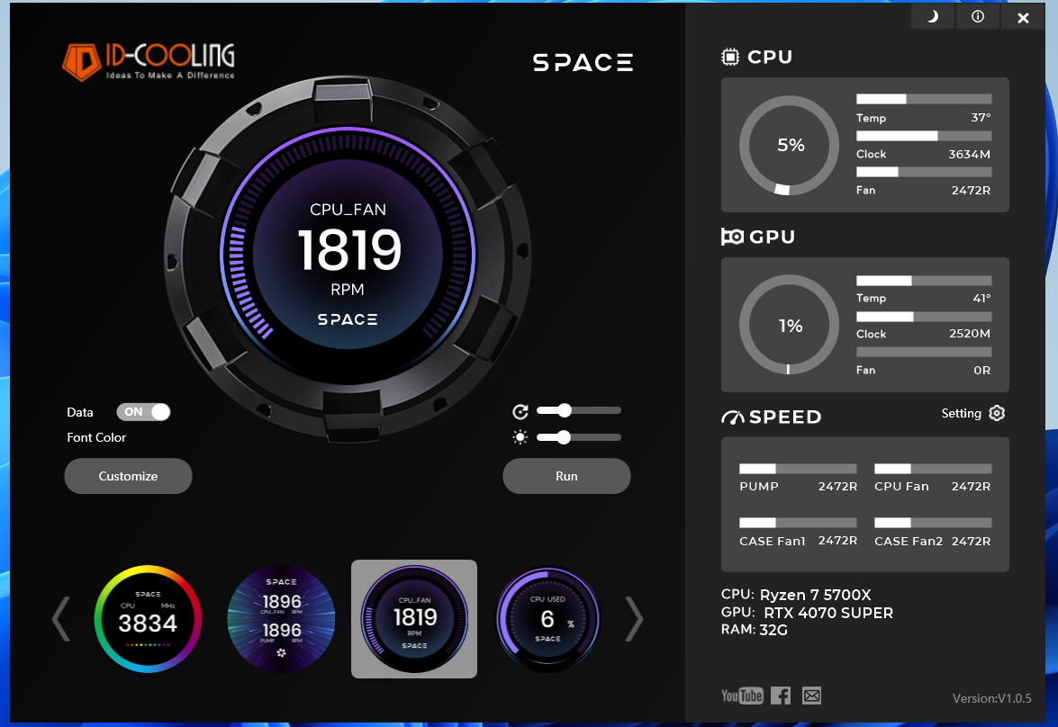Click the GPU Temp 41° value
The image size is (1058, 727).
pyautogui.click(x=981, y=298)
